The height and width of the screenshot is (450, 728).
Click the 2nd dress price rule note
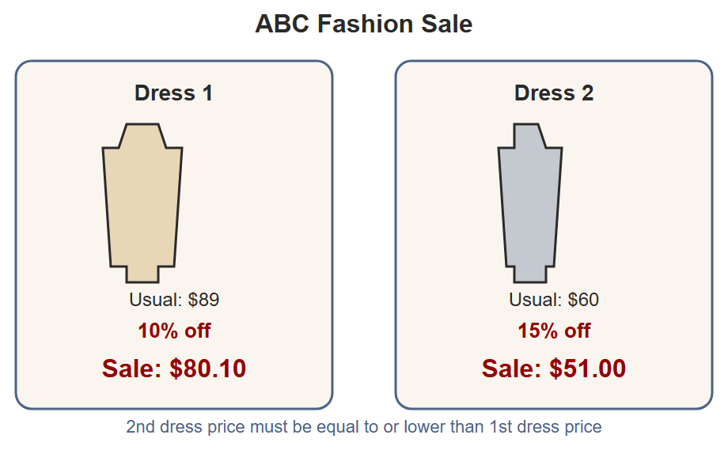(x=363, y=426)
